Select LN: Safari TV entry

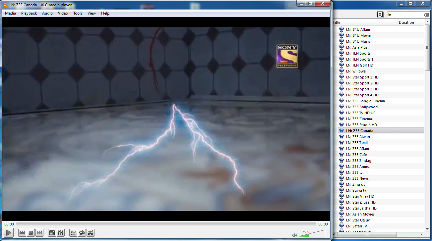click(356, 226)
